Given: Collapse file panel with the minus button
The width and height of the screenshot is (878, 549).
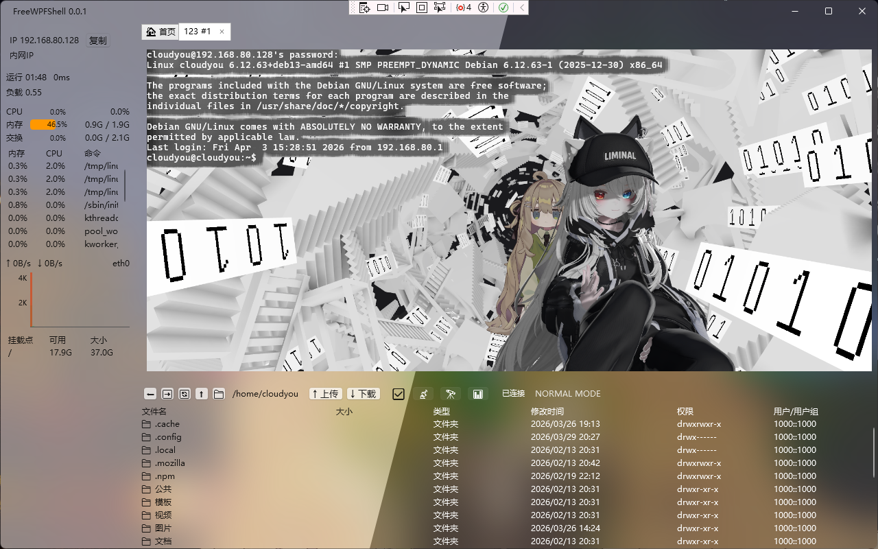Looking at the screenshot, I should coord(150,394).
